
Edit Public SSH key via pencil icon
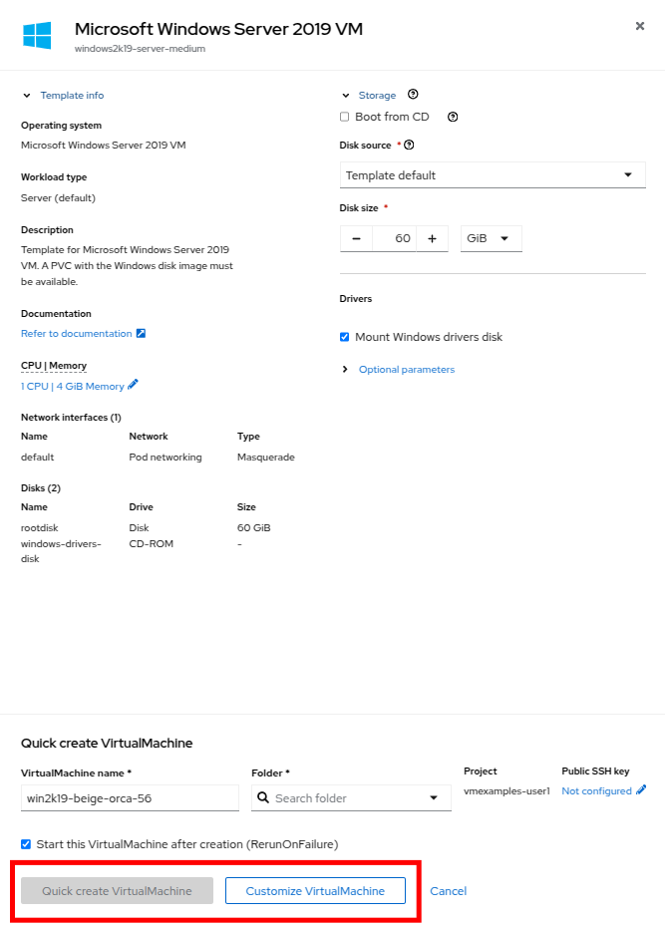641,790
